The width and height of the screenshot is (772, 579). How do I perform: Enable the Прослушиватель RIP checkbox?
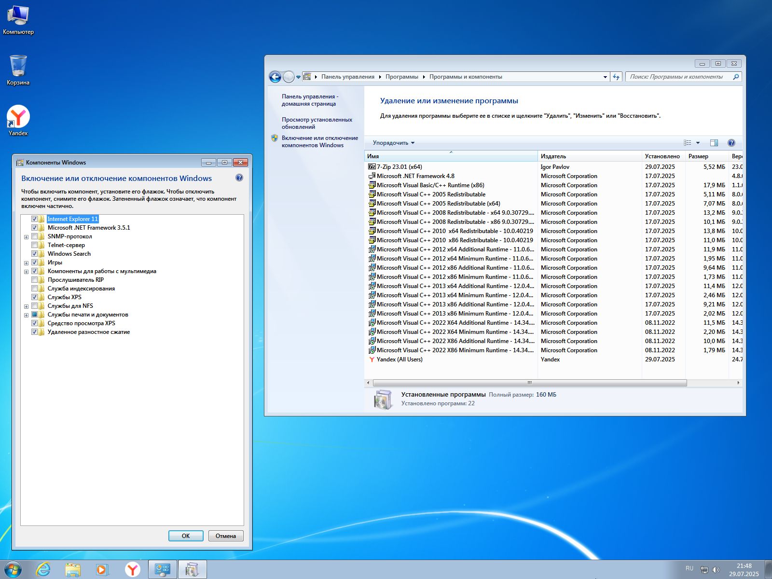coord(34,280)
